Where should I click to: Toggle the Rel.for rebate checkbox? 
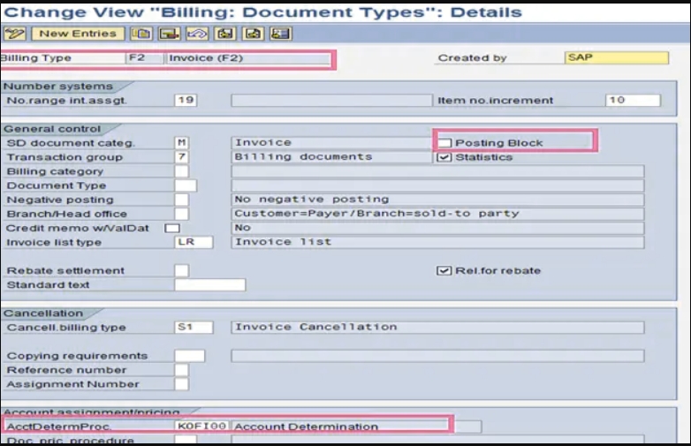(x=445, y=270)
